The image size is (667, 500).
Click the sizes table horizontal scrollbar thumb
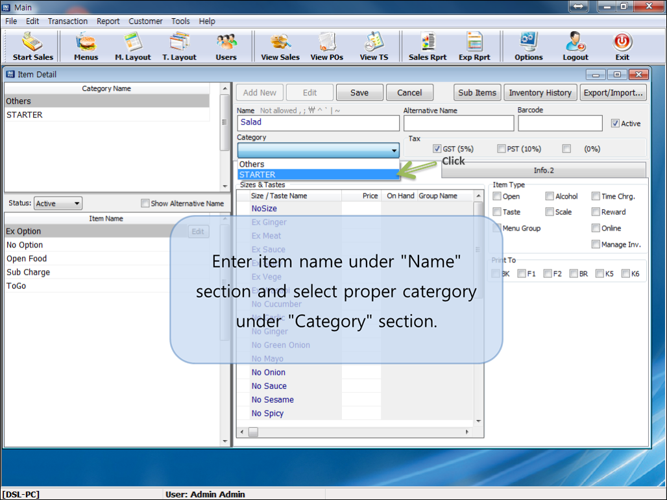coord(253,432)
